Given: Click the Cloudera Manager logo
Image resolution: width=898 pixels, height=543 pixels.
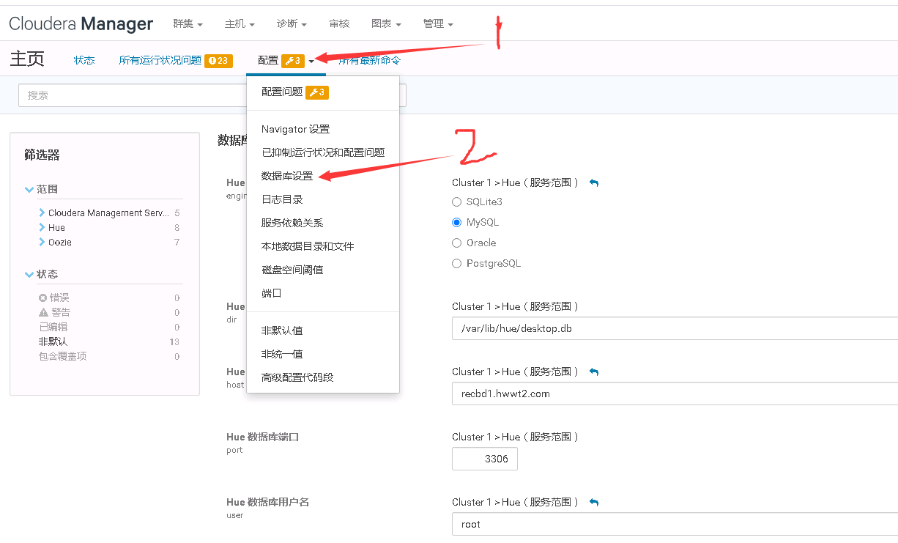Looking at the screenshot, I should 81,24.
